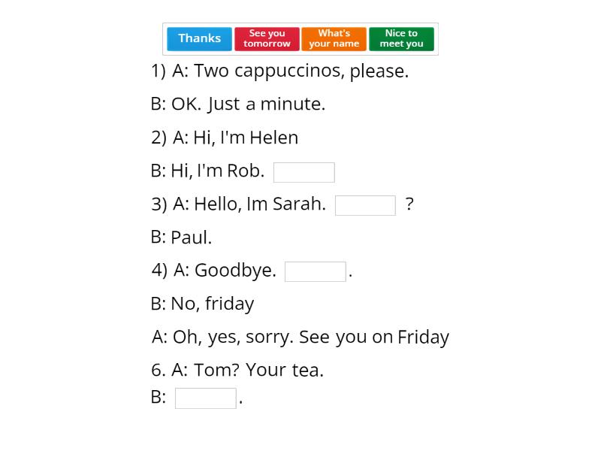This screenshot has height=451, width=601.
Task: Click the blank in the last B: line
Action: pyautogui.click(x=205, y=398)
